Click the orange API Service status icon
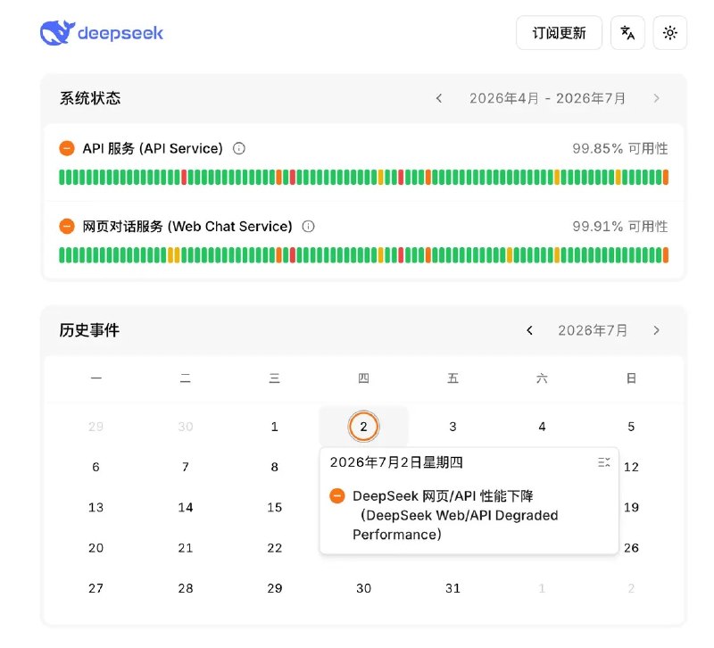Screen dimensions: 714x648 pos(67,148)
